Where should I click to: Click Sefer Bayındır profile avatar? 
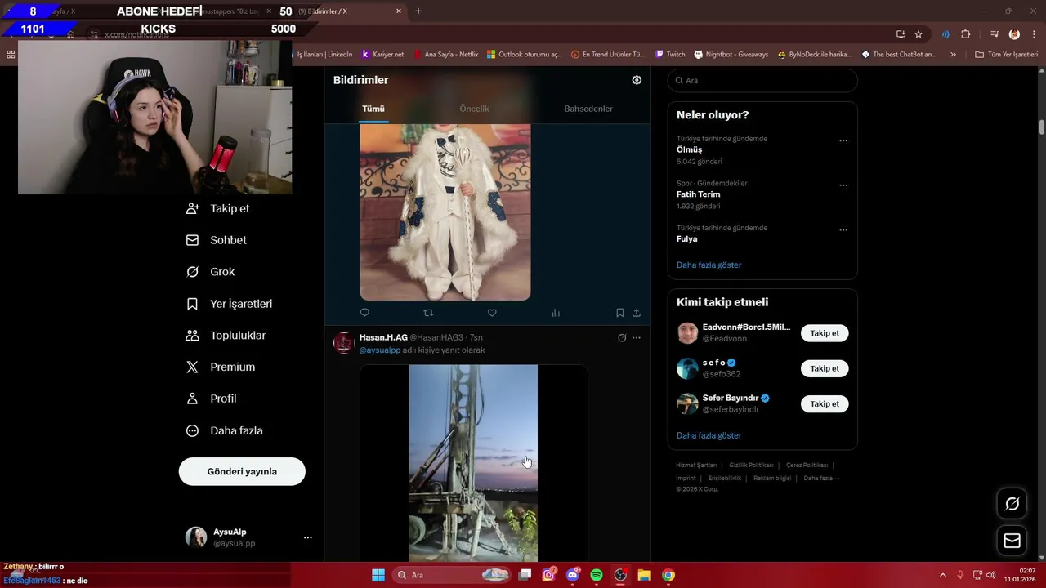pyautogui.click(x=688, y=403)
